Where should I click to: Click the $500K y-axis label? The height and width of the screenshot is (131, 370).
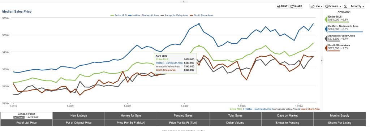pyautogui.click(x=5, y=35)
